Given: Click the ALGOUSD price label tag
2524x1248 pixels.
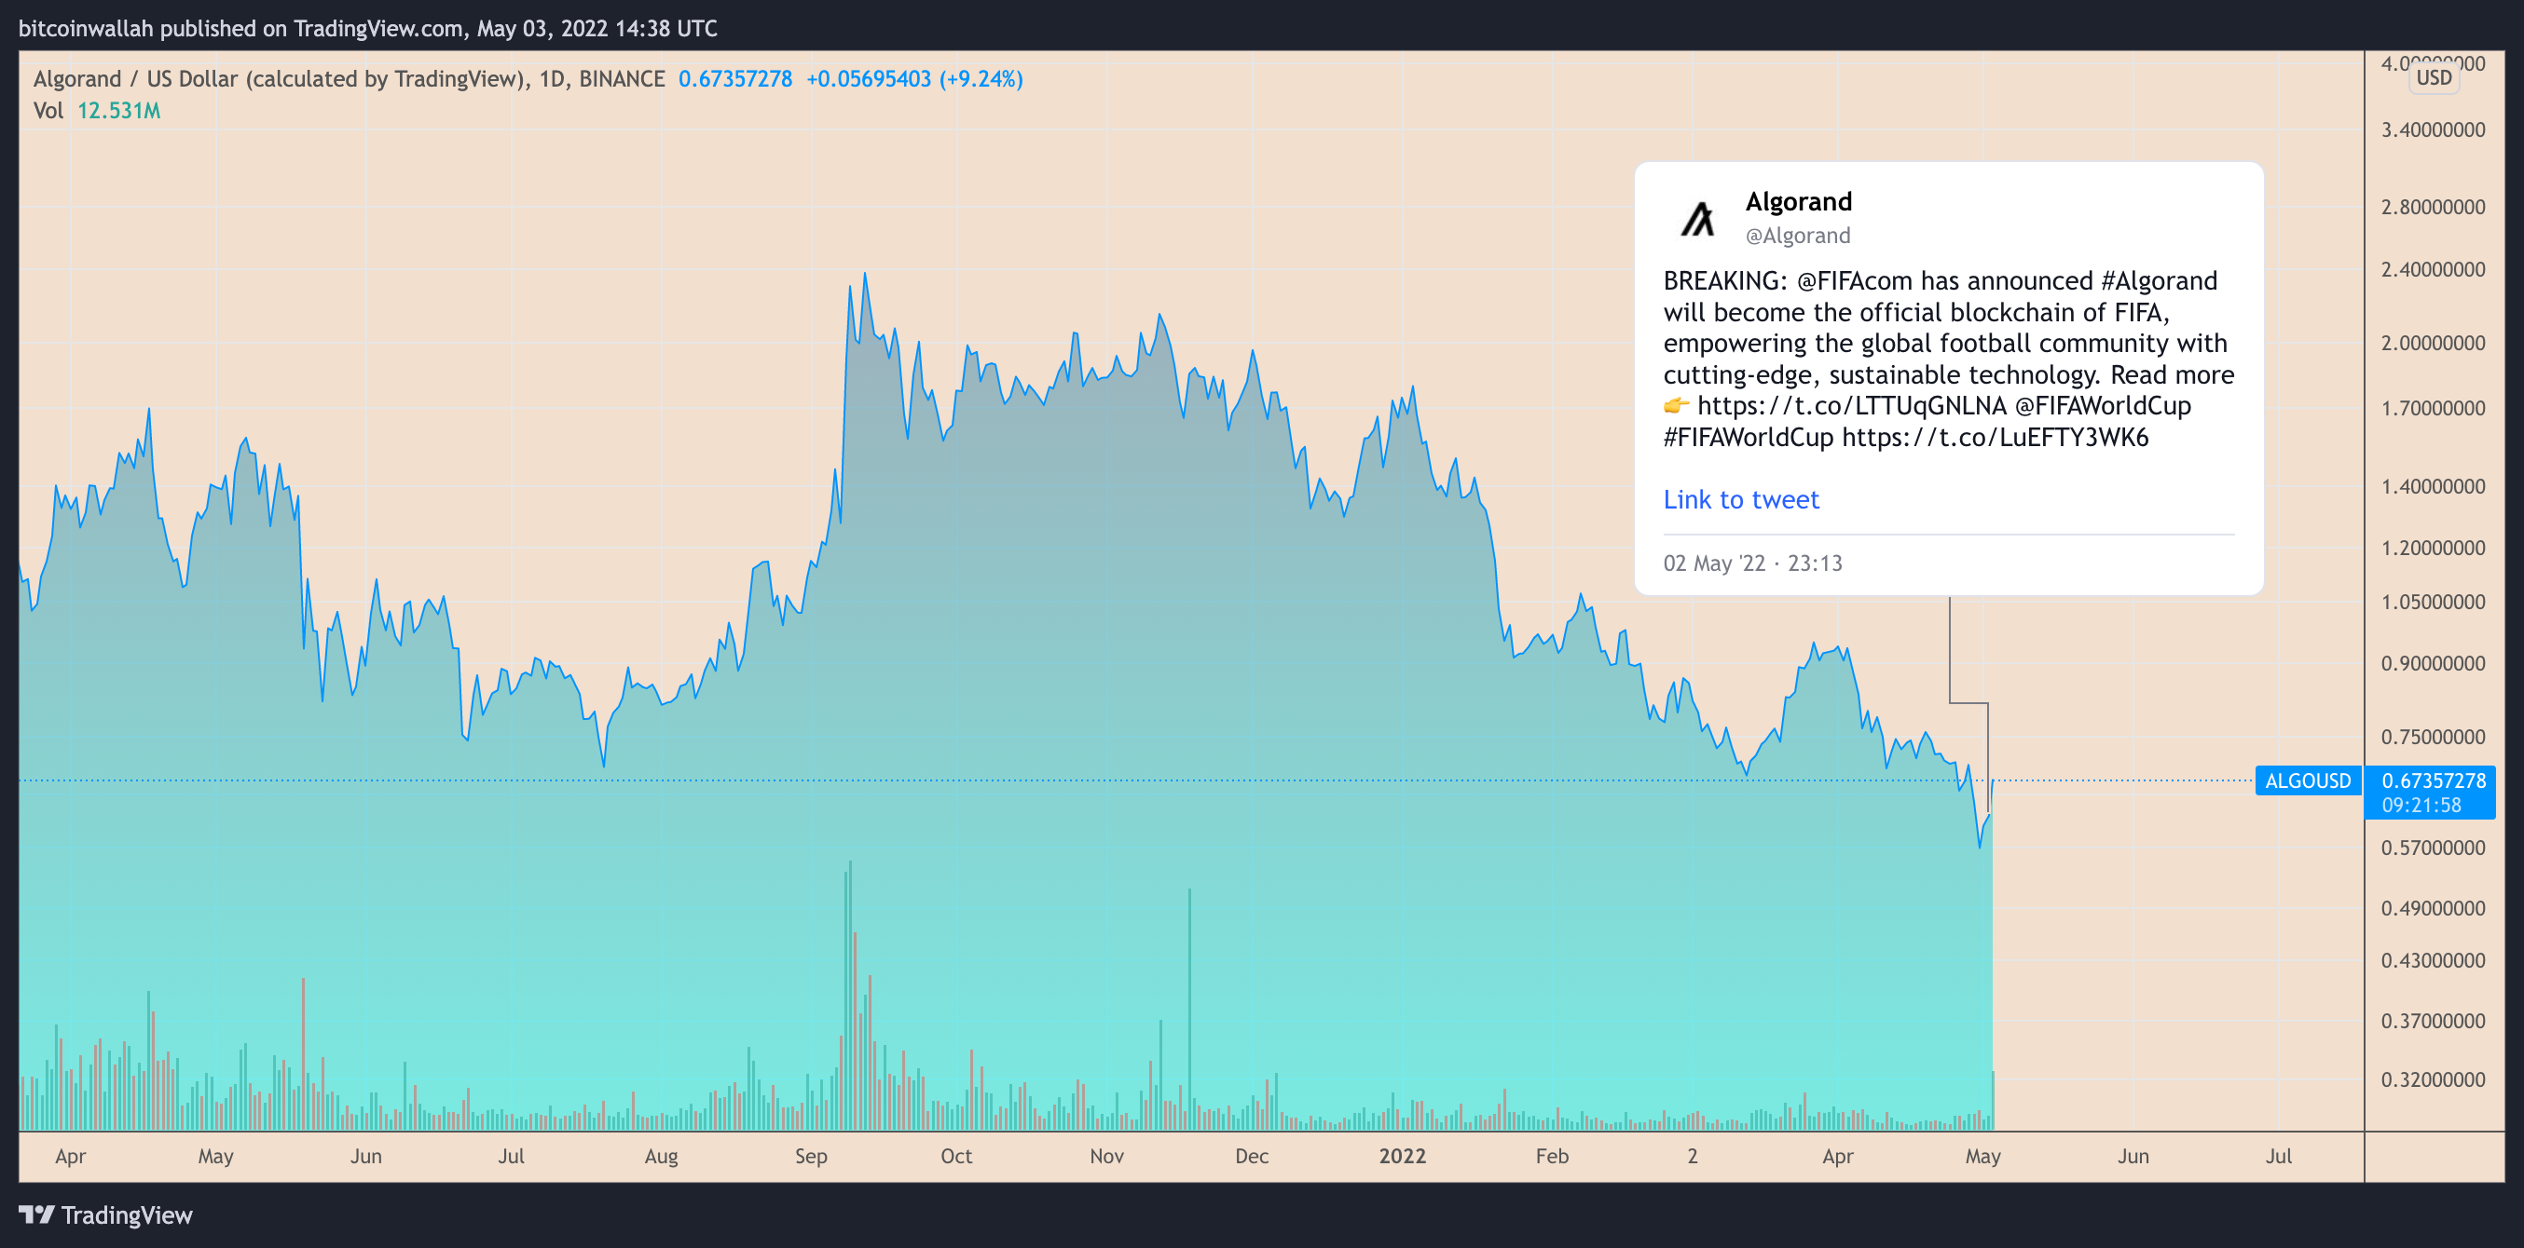Looking at the screenshot, I should click(x=2307, y=780).
